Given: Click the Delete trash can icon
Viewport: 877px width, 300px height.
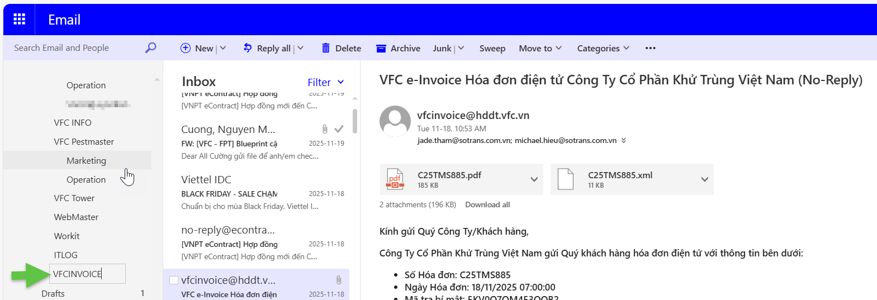Looking at the screenshot, I should point(325,48).
